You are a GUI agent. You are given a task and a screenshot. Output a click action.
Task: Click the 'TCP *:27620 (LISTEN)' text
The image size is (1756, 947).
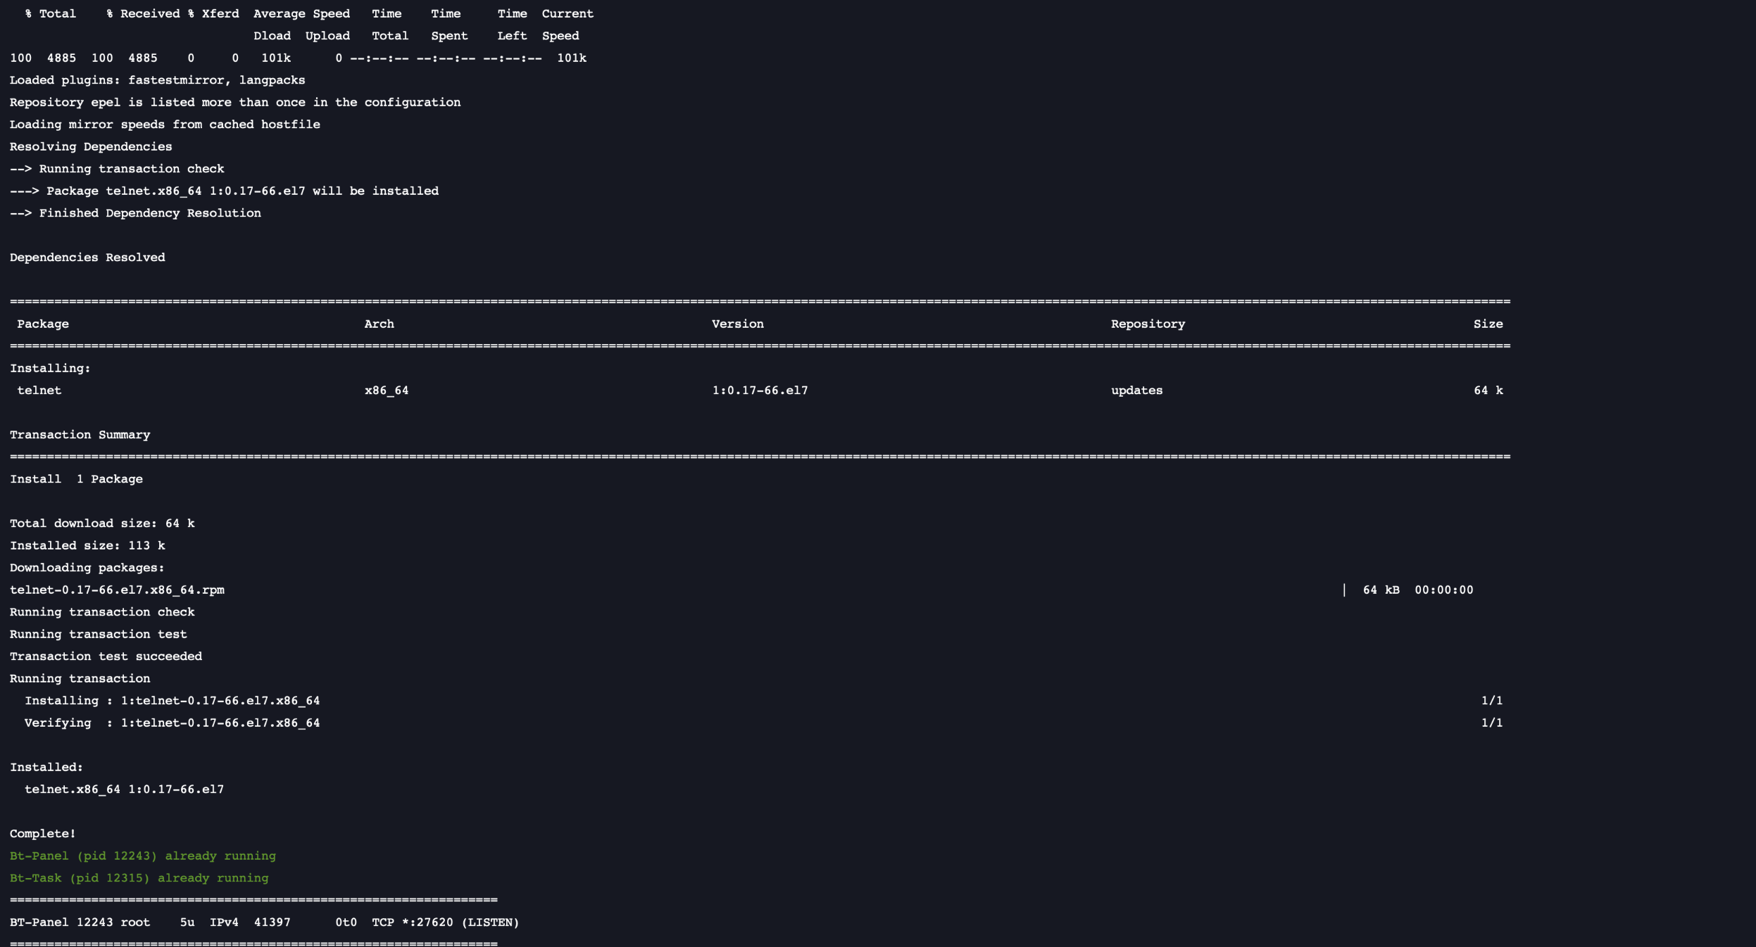tap(445, 922)
